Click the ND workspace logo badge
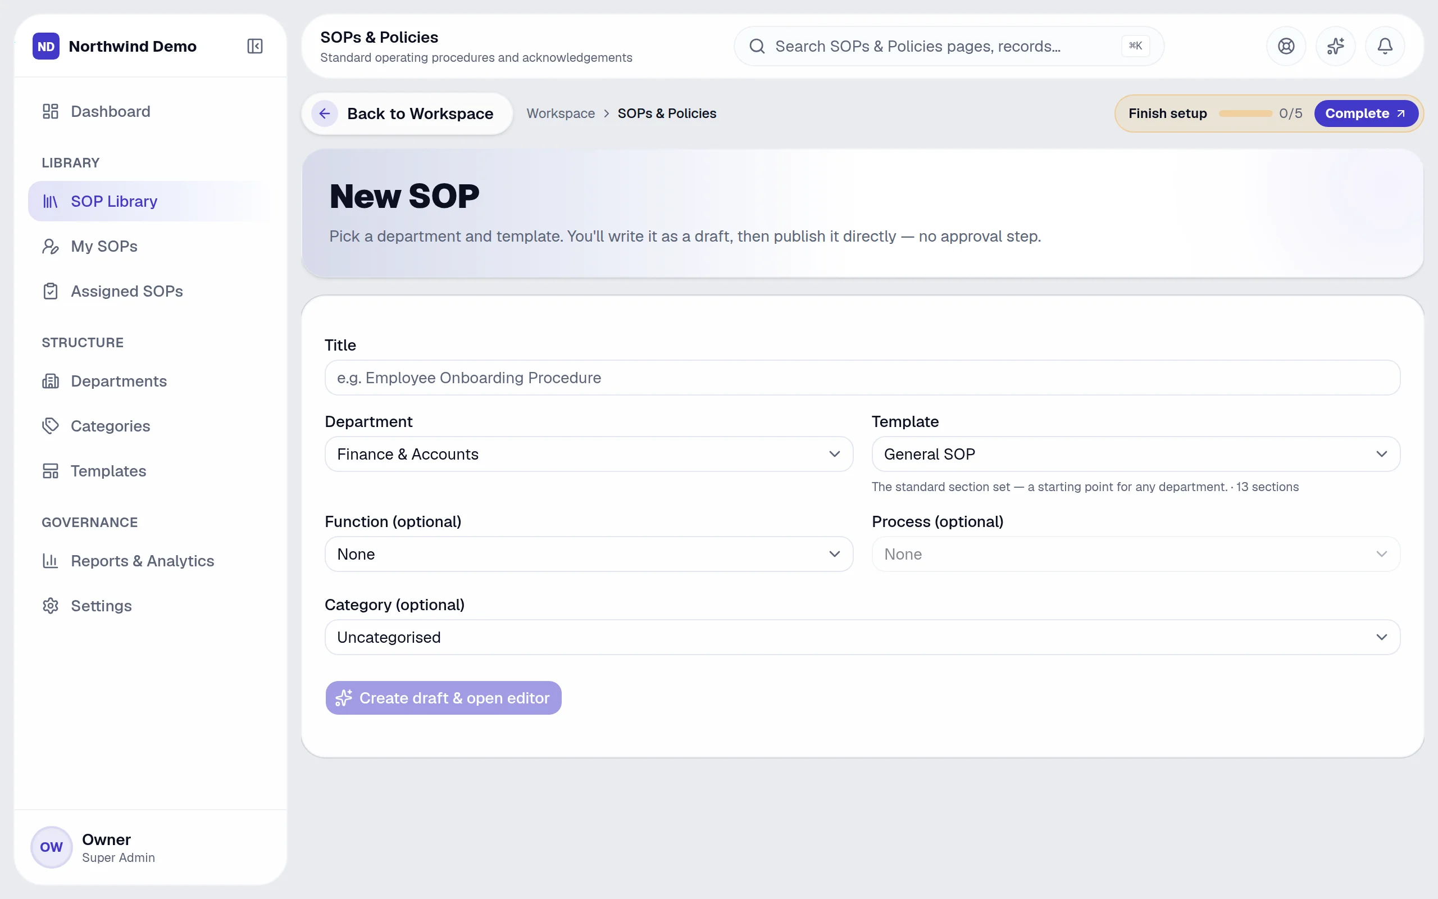1438x899 pixels. point(45,47)
